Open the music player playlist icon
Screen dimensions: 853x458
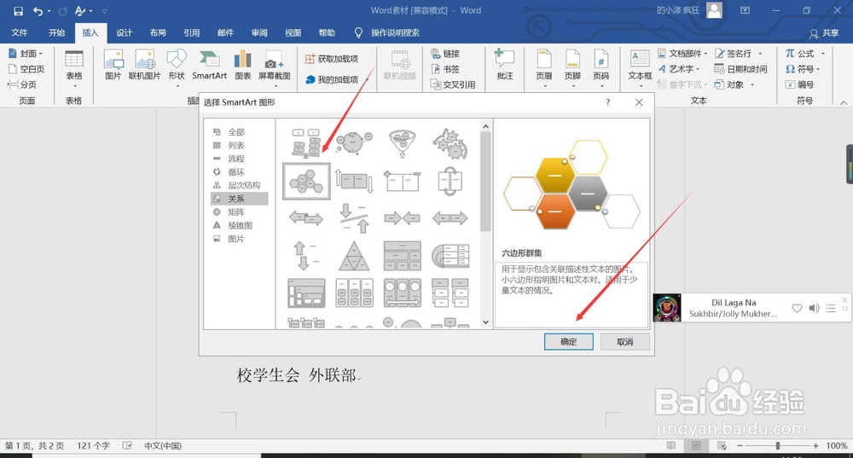click(831, 309)
